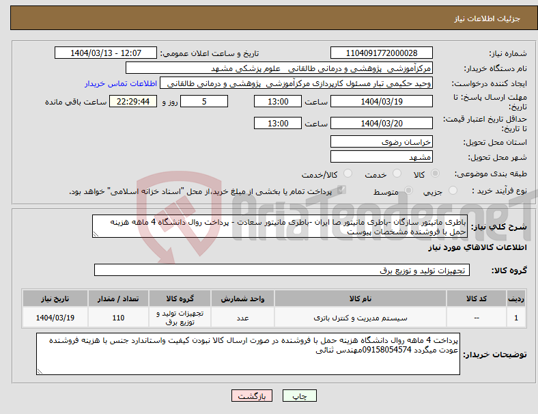Click the city field مشهد

click(x=381, y=157)
